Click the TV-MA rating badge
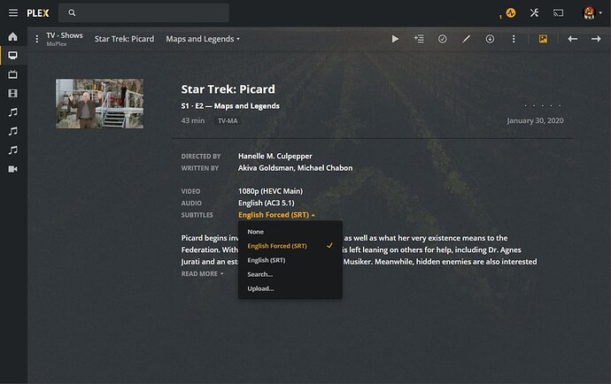611x384 pixels. click(228, 121)
